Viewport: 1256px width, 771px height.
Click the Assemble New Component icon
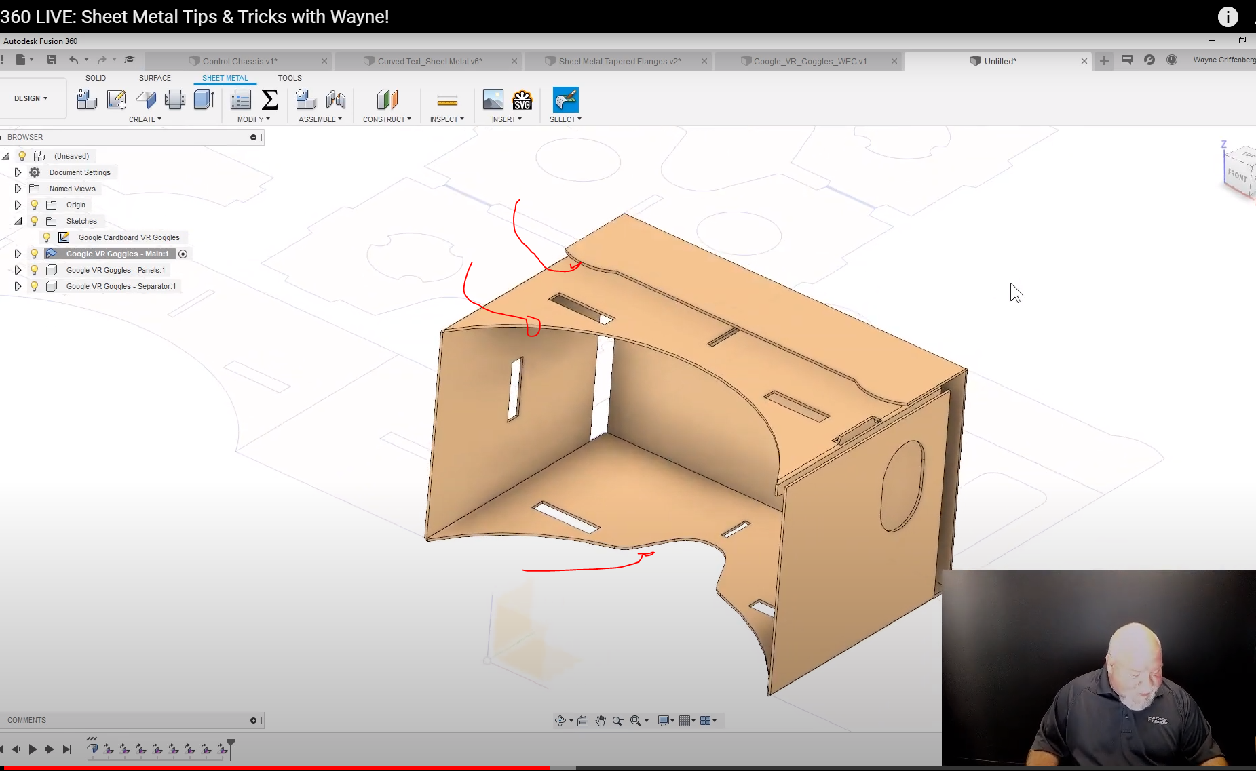tap(306, 100)
